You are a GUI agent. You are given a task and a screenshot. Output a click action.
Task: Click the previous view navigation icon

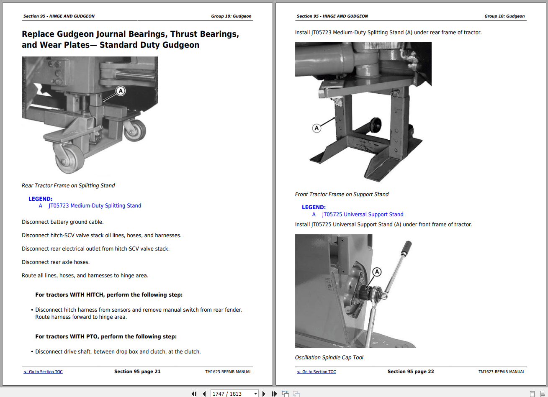pyautogui.click(x=286, y=394)
